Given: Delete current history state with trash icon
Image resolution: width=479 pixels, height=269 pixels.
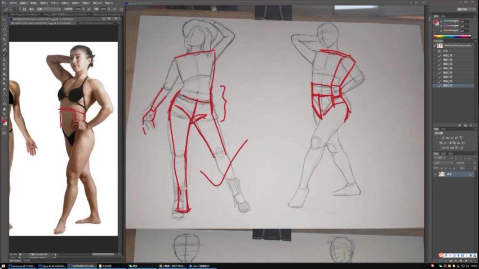Looking at the screenshot, I should click(471, 125).
